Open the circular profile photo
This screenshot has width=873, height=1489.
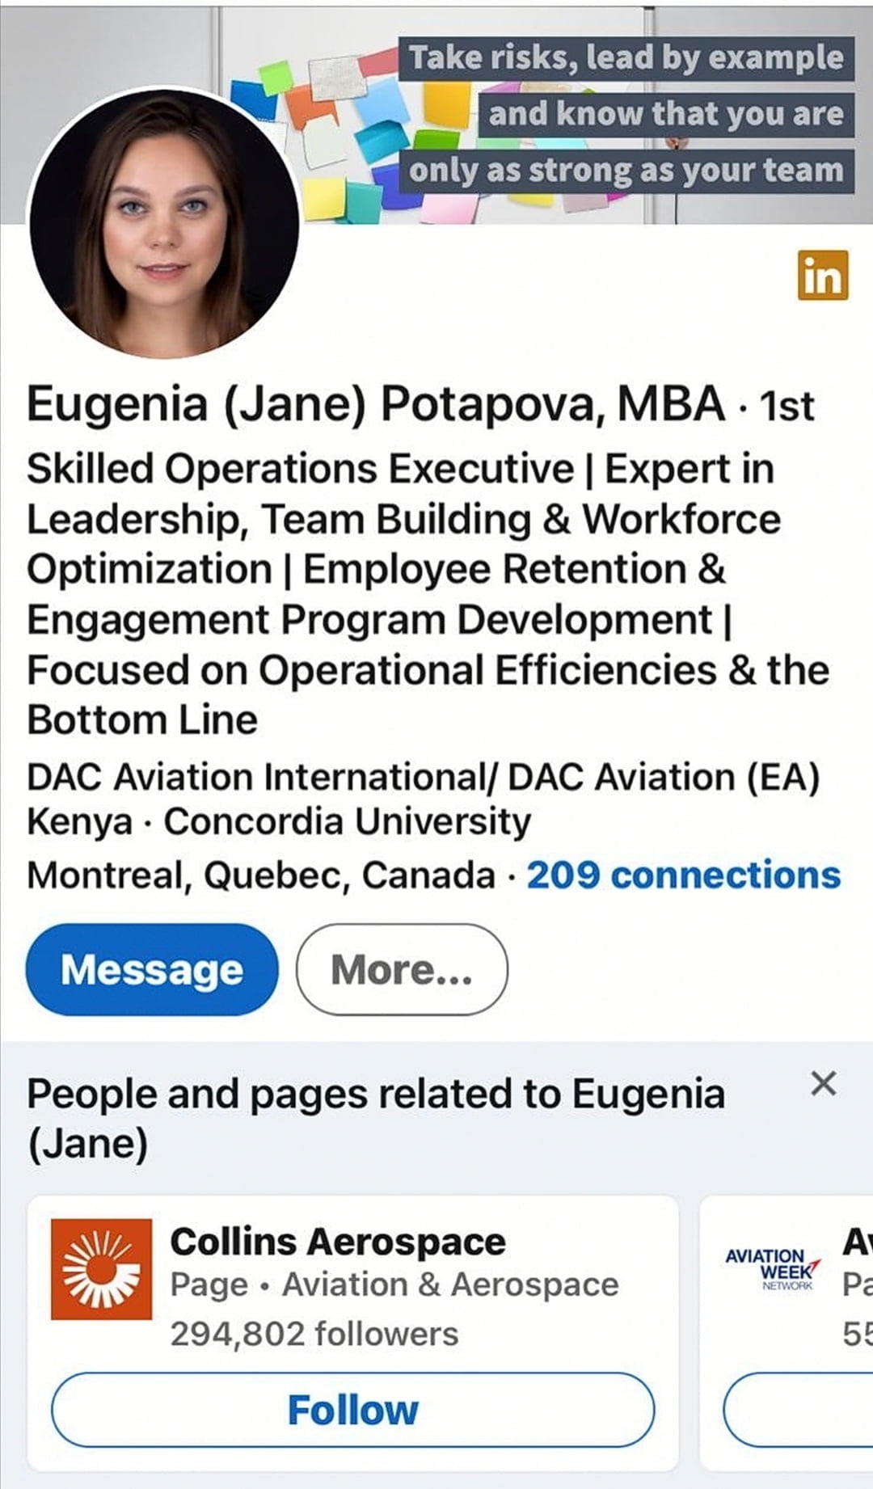(164, 223)
